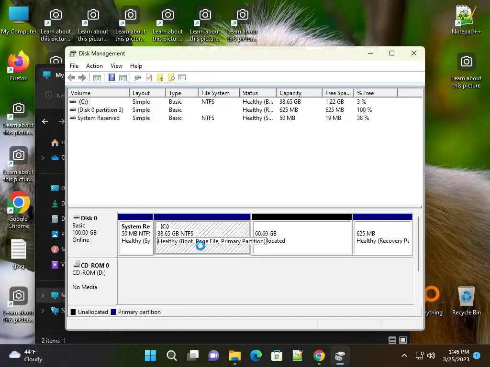Image resolution: width=490 pixels, height=367 pixels.
Task: Open the Firefox desktop shortcut
Action: (x=19, y=66)
